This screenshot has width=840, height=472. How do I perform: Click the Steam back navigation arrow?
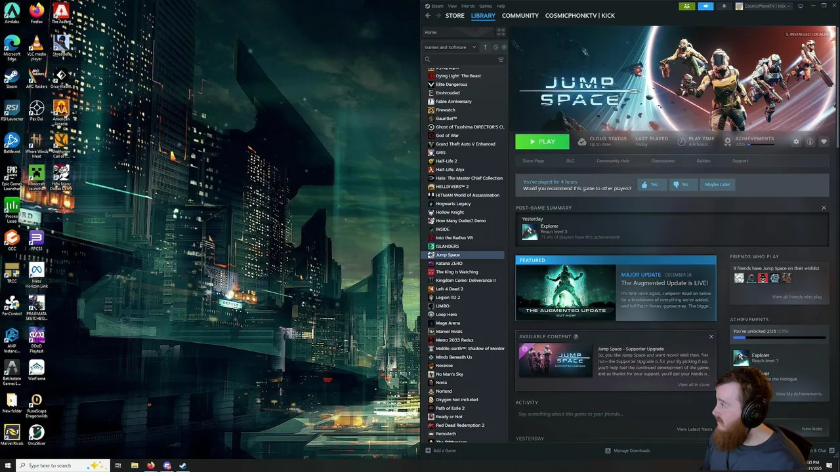tap(428, 15)
